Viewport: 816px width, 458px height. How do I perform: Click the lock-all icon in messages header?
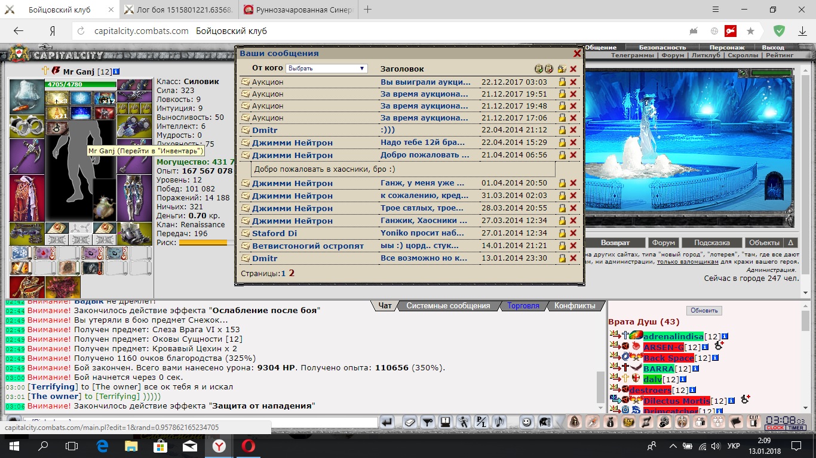click(x=562, y=69)
